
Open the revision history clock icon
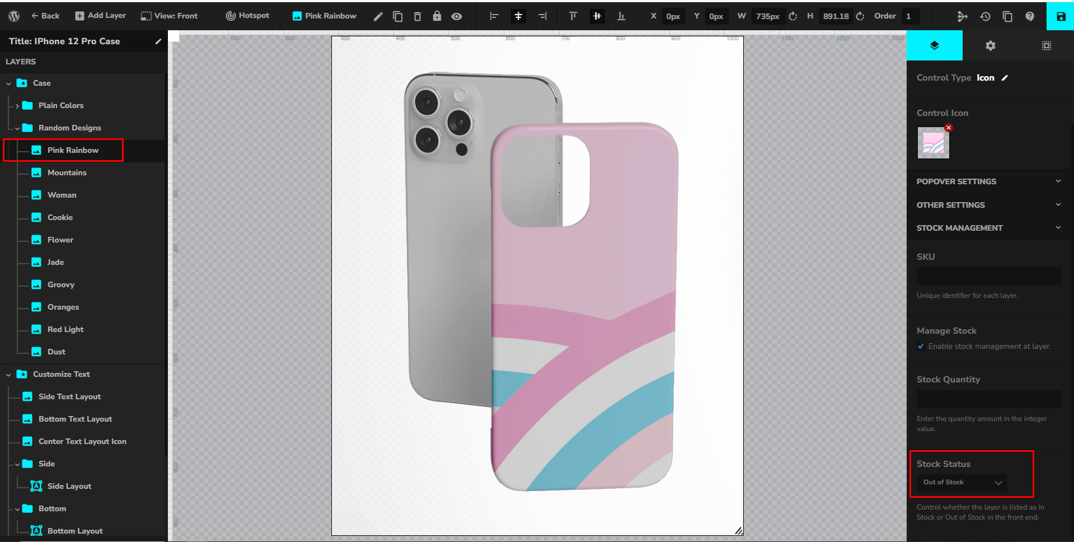coord(985,16)
